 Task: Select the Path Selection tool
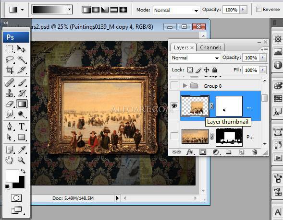click(10, 137)
